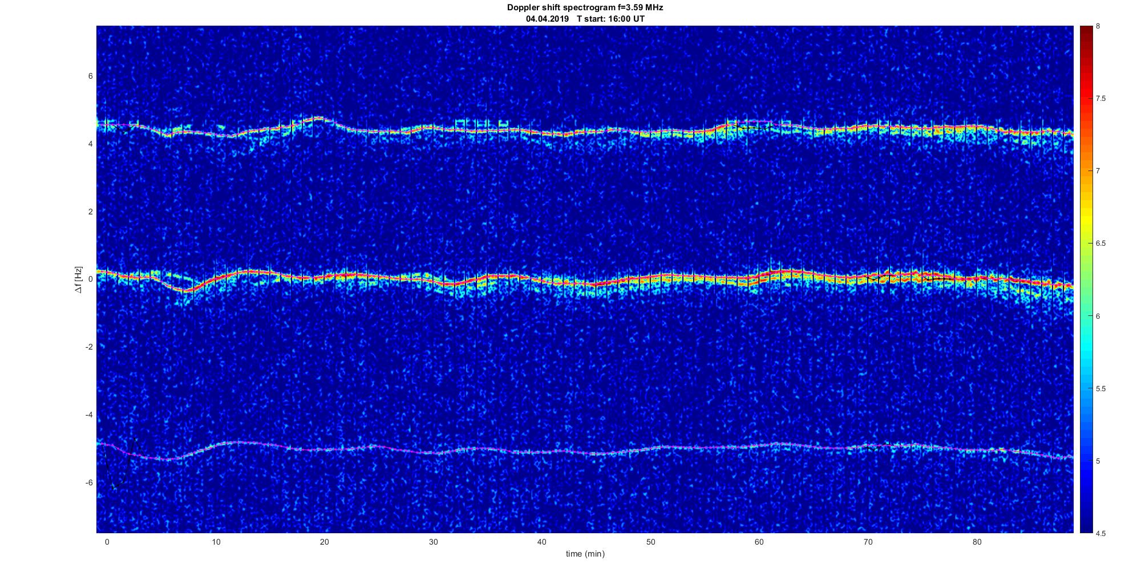Click the x-axis label 'time (min)'
Screen dimensions: 1141x572
[x=585, y=554]
